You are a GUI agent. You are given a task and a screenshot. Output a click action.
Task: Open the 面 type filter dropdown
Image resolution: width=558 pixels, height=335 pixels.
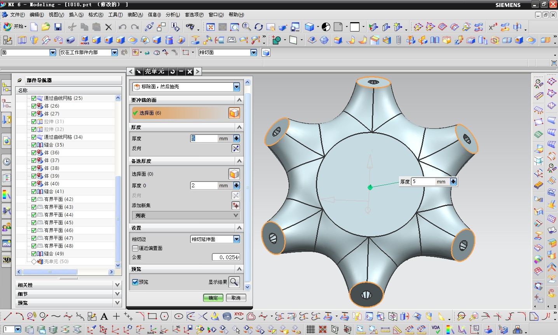coord(53,52)
